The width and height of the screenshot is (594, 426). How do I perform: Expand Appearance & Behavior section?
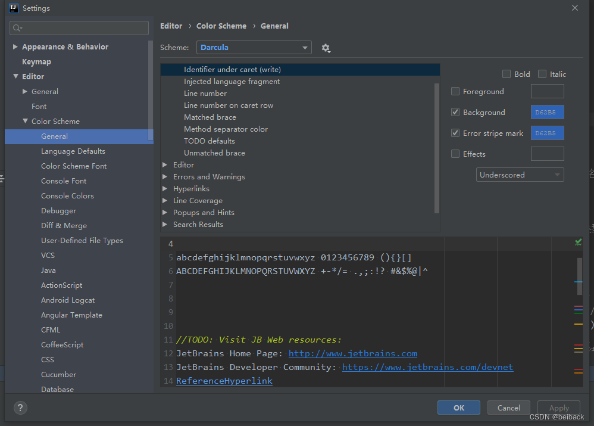coord(15,46)
